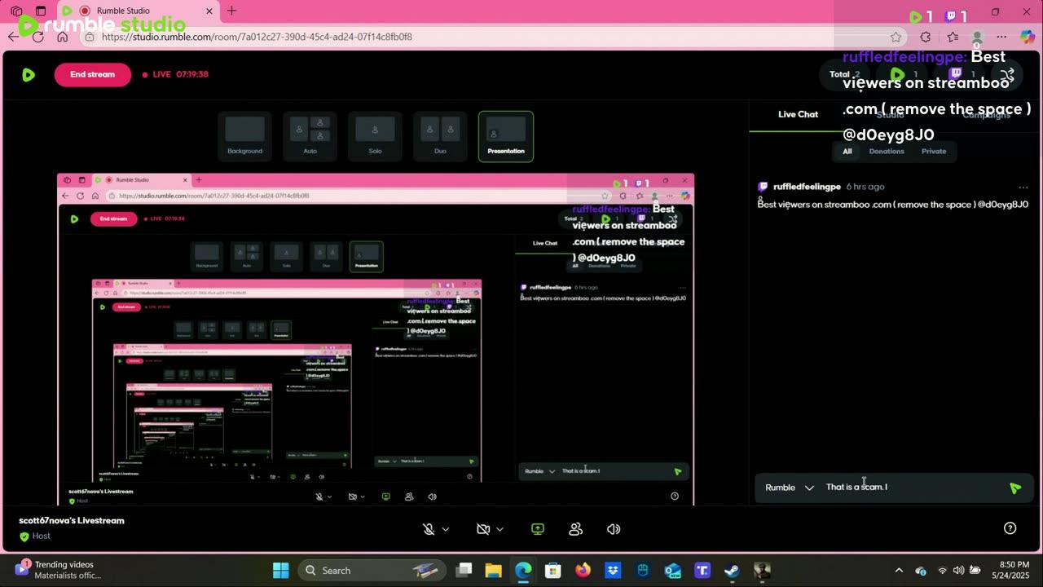1043x587 pixels.
Task: Click the browser back arrow
Action: [13, 37]
